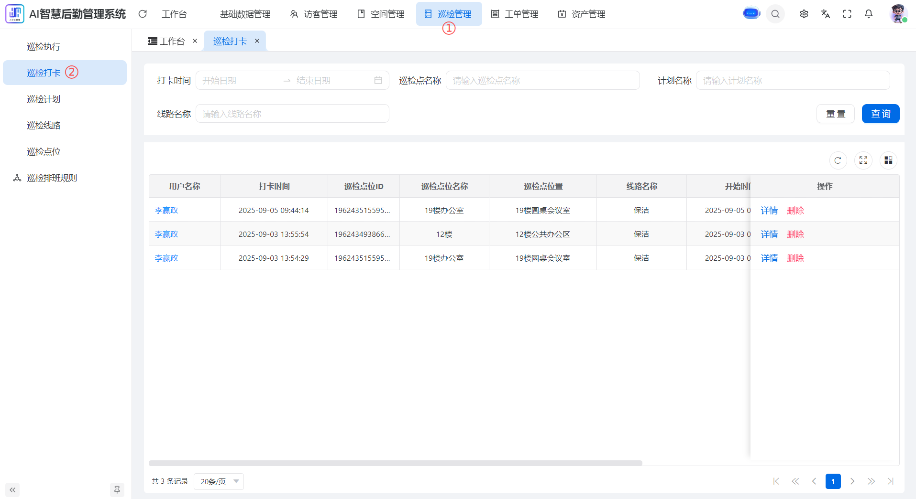Open the 20条/页 page size dropdown
The height and width of the screenshot is (499, 916).
[219, 481]
